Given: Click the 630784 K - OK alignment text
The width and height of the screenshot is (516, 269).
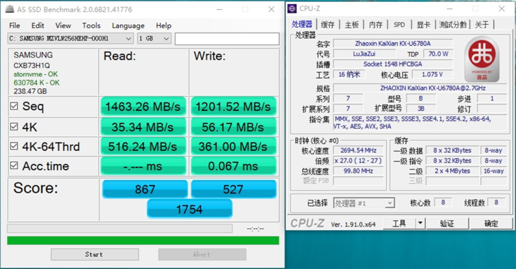Looking at the screenshot, I should point(36,83).
